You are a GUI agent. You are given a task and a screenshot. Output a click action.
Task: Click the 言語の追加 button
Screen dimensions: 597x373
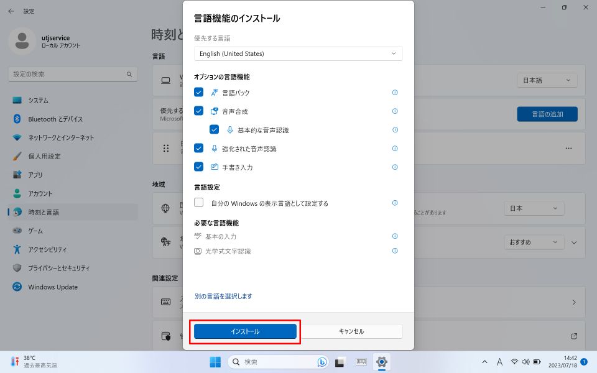tap(547, 114)
